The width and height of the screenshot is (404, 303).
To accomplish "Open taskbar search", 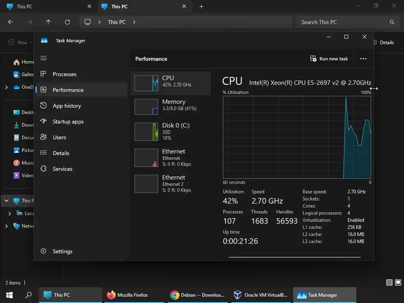I will [28, 295].
